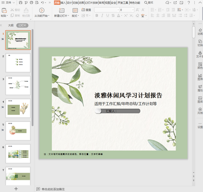Expand the cloud sync dropdown
This screenshot has width=203, height=192.
(x=171, y=3)
